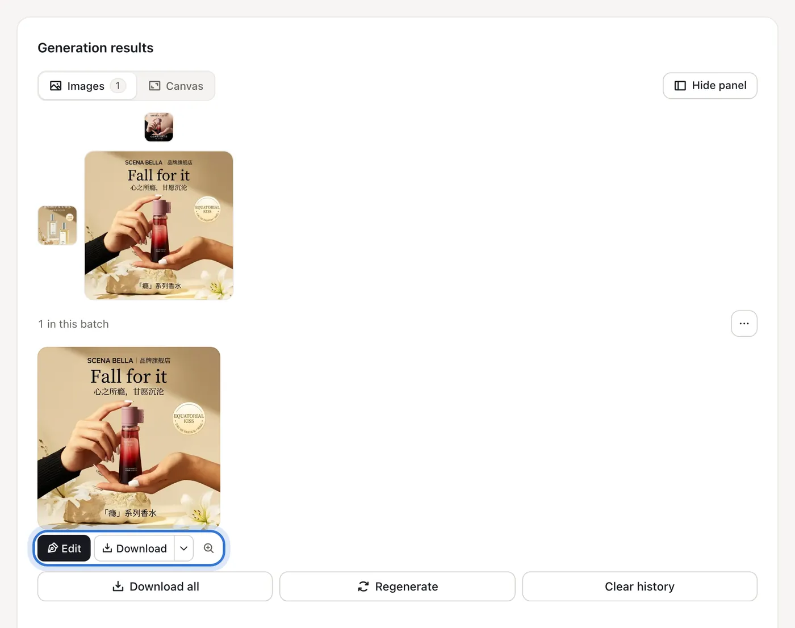This screenshot has height=628, width=795.
Task: Open the batch result image above Edit
Action: [129, 438]
